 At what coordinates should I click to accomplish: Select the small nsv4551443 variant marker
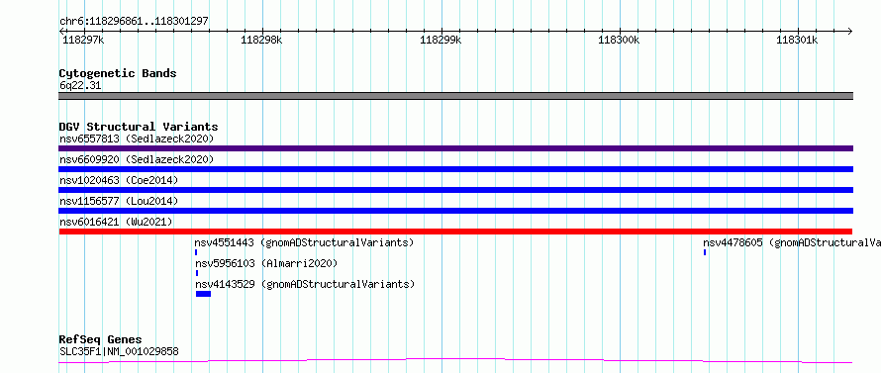pos(196,252)
